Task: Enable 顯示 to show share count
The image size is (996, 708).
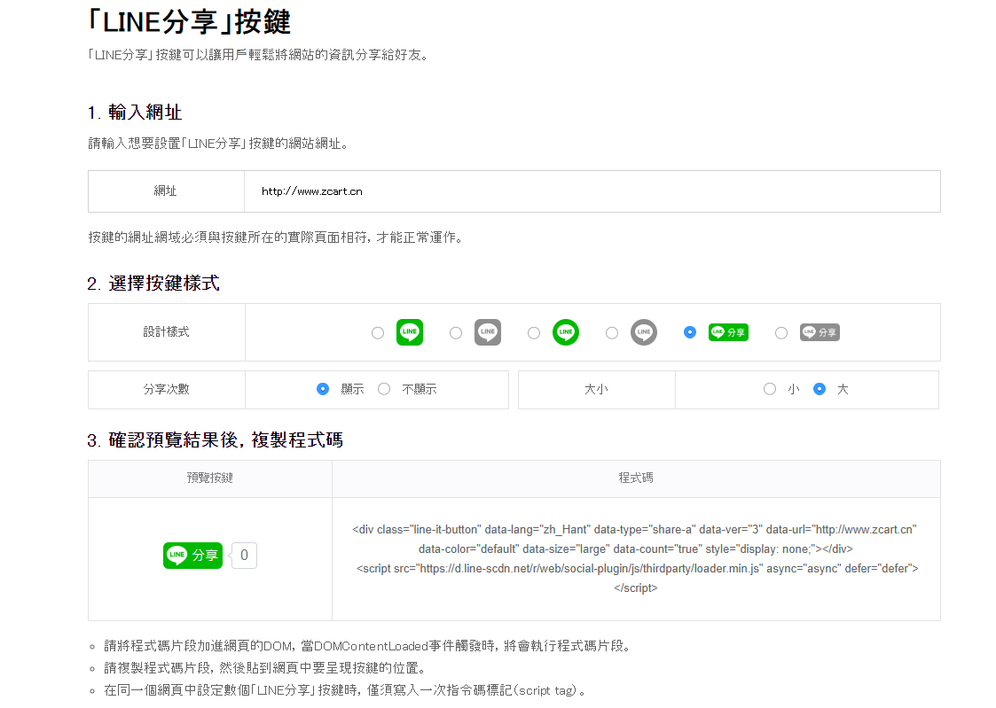Action: (x=322, y=388)
